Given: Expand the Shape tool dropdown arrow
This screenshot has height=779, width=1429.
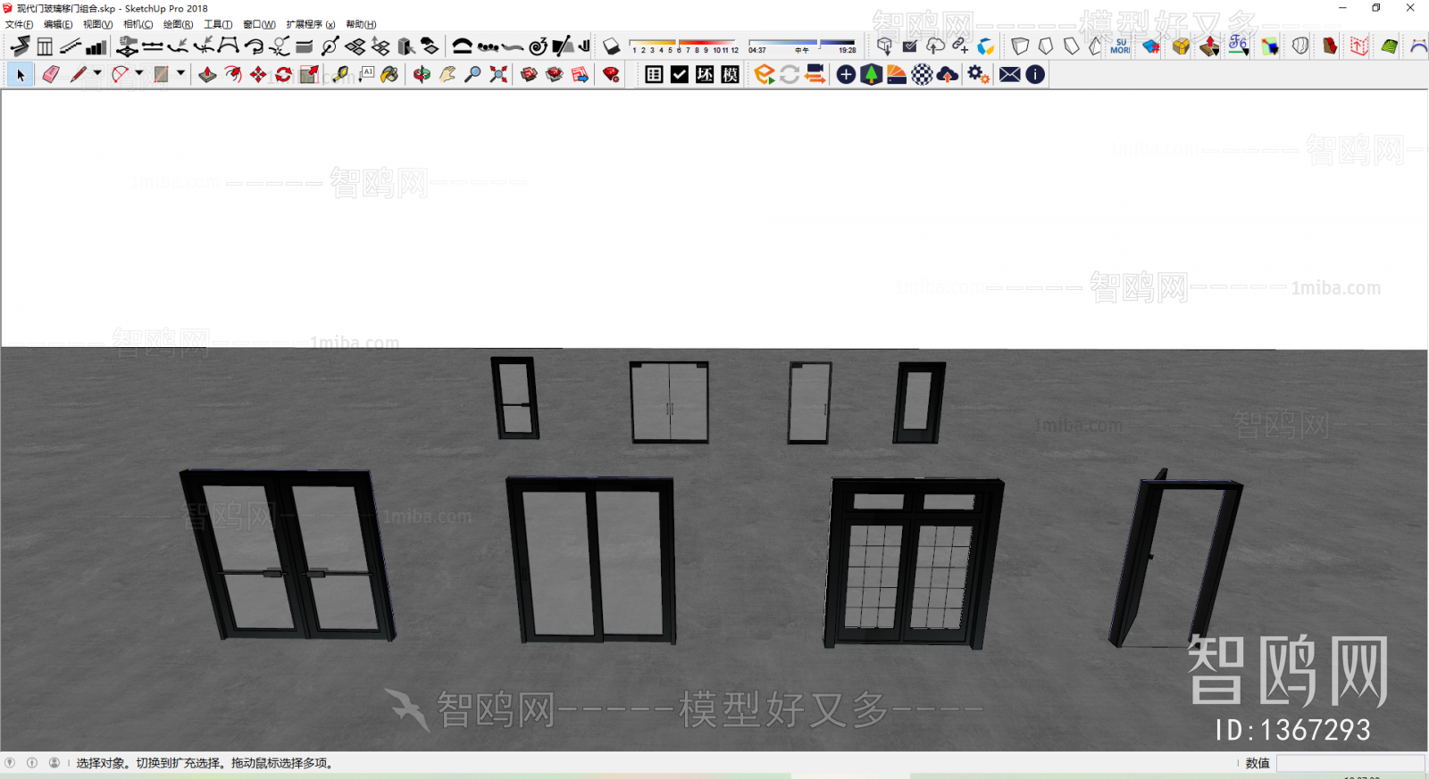Looking at the screenshot, I should click(x=180, y=73).
